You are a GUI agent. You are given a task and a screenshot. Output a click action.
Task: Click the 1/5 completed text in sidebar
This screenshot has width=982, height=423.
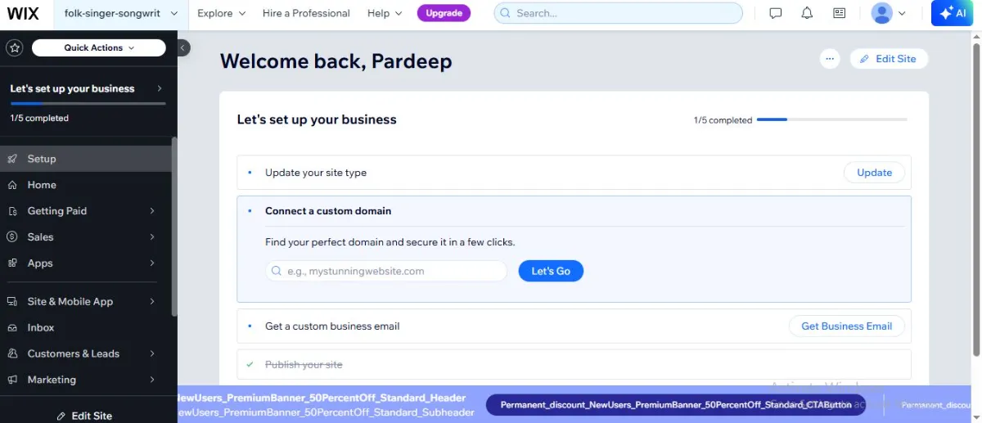coord(39,118)
